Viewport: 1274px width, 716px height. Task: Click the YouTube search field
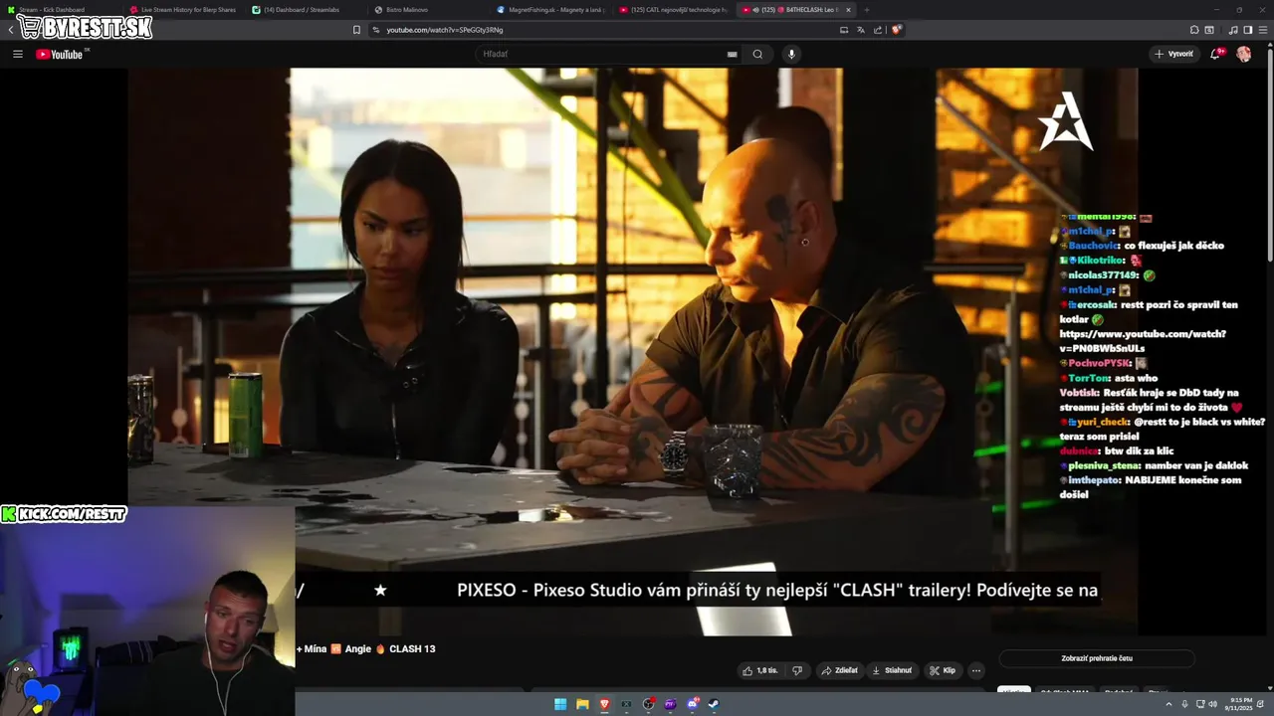[x=602, y=54]
